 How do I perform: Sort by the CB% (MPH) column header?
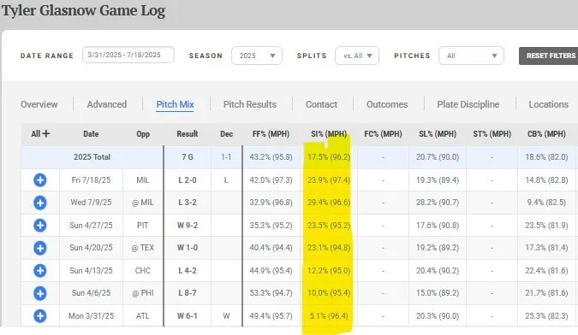546,134
